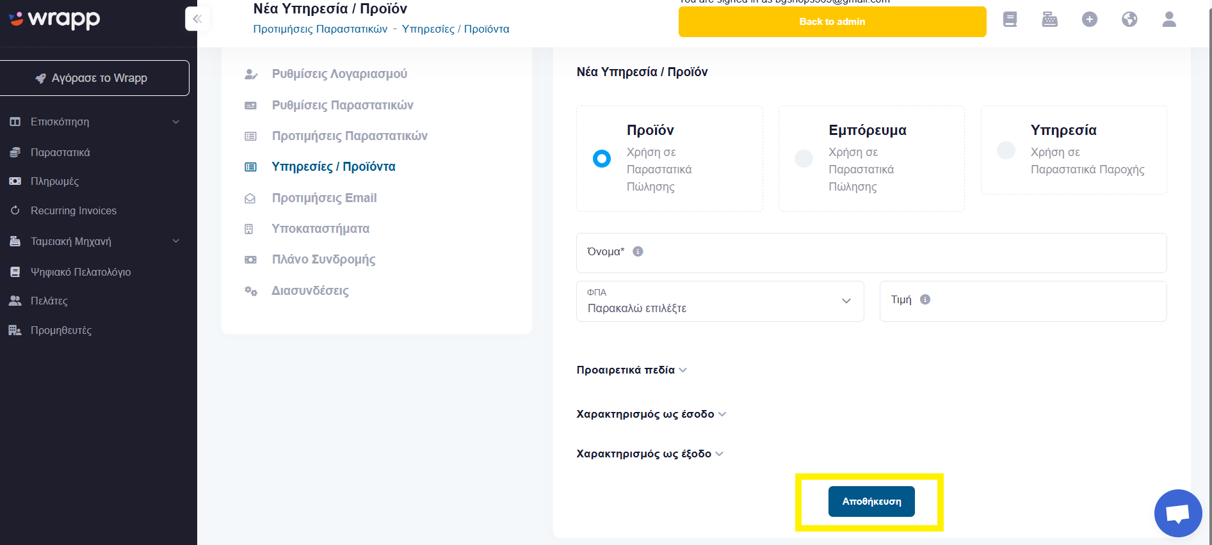Open Προτιμήσεις Παραστατικών settings page
Viewport: 1212px width, 545px height.
pos(350,136)
